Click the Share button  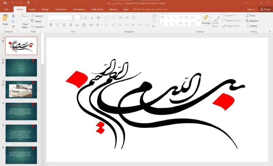point(265,9)
